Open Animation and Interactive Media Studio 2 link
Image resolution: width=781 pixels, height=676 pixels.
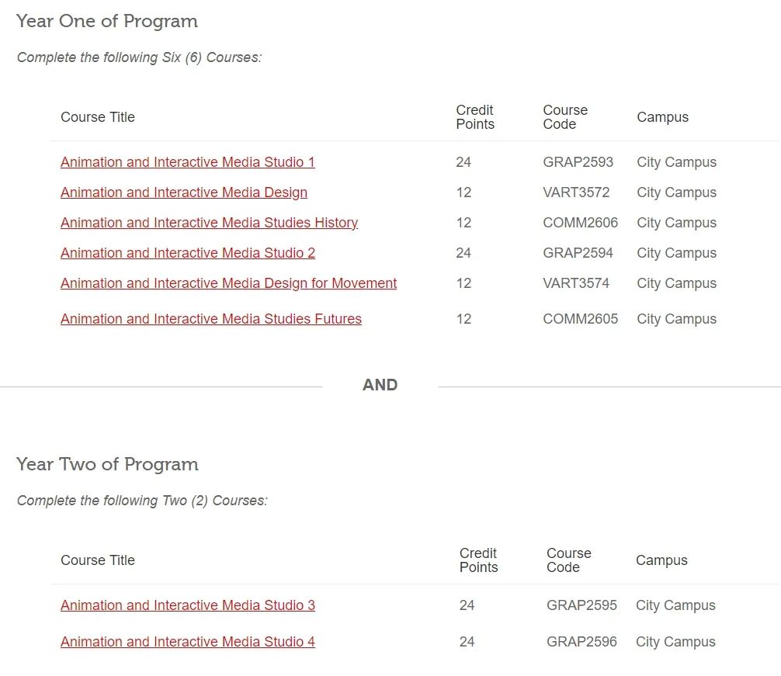pos(188,253)
